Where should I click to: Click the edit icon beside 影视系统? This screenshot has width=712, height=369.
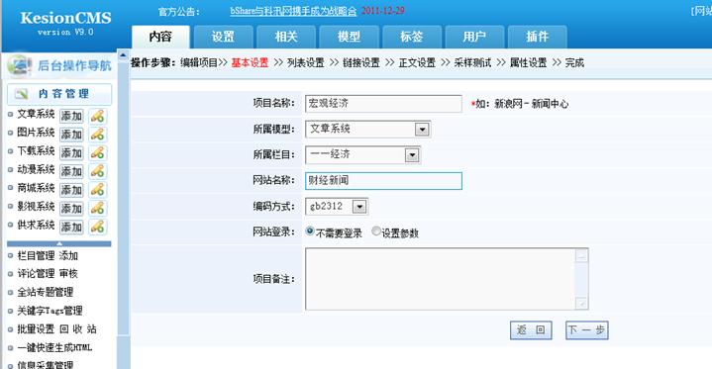pyautogui.click(x=98, y=209)
